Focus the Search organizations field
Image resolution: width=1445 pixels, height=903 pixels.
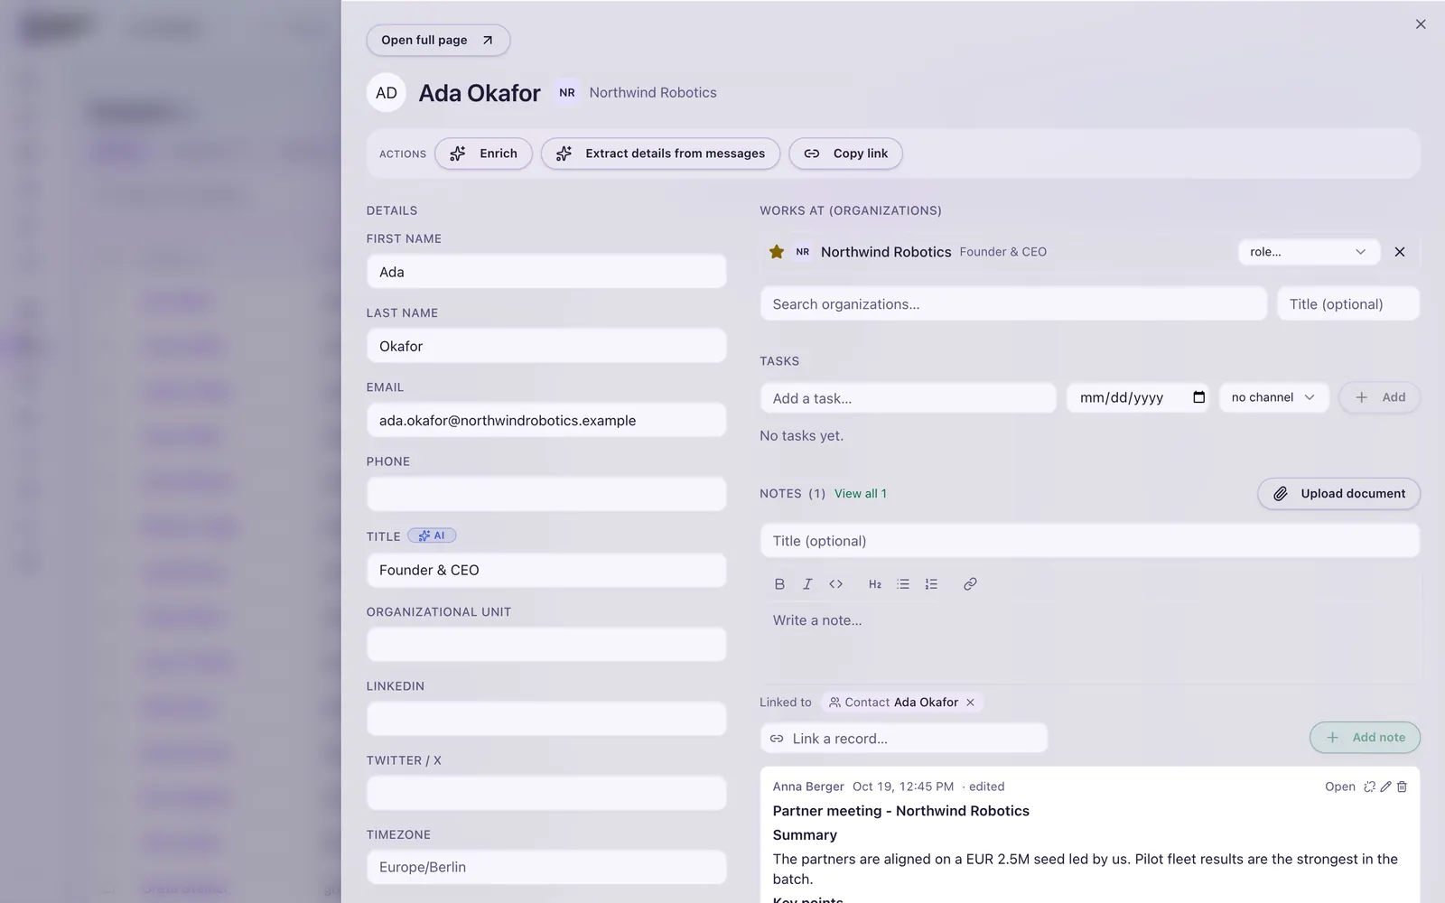pos(1013,304)
